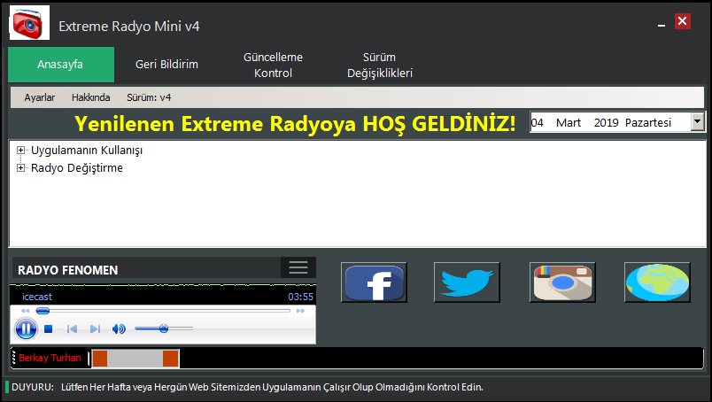Open the Güncelleme Kontrol tab
The width and height of the screenshot is (712, 402).
pos(273,65)
